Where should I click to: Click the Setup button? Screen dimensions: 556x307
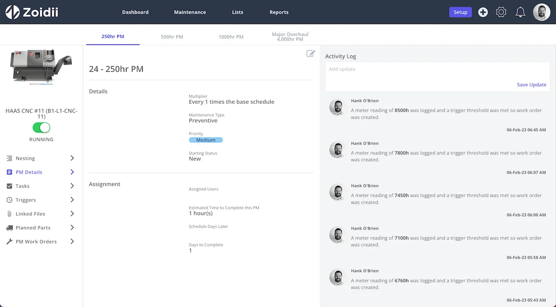(461, 13)
